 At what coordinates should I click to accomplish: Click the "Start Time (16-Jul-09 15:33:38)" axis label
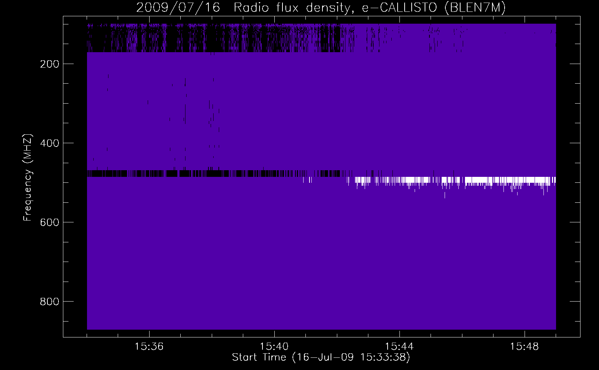point(321,357)
